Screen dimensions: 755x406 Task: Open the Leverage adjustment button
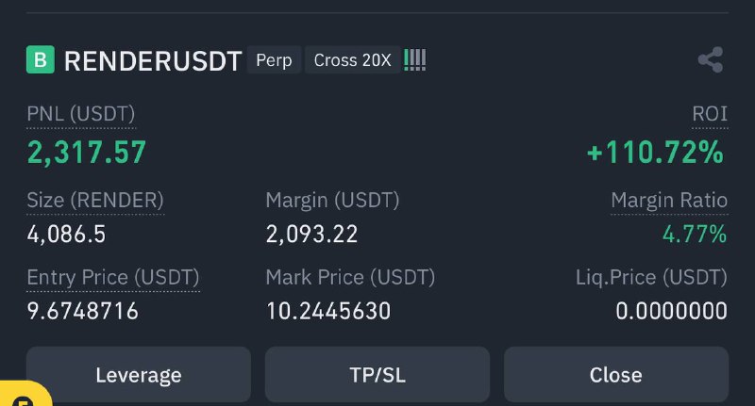(x=139, y=375)
